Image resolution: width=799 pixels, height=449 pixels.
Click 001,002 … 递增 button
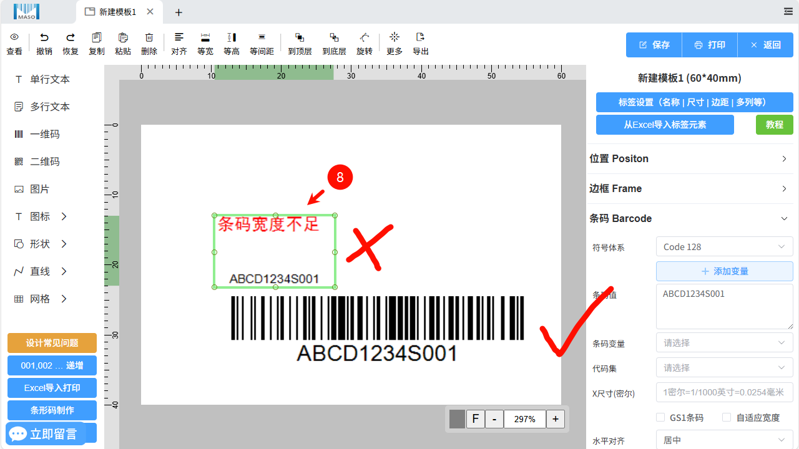point(52,365)
